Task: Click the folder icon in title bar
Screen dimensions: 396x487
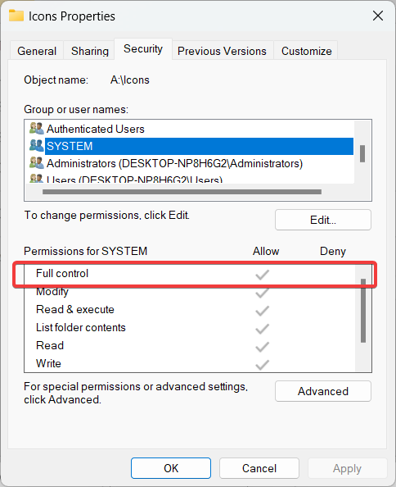Action: [x=16, y=16]
